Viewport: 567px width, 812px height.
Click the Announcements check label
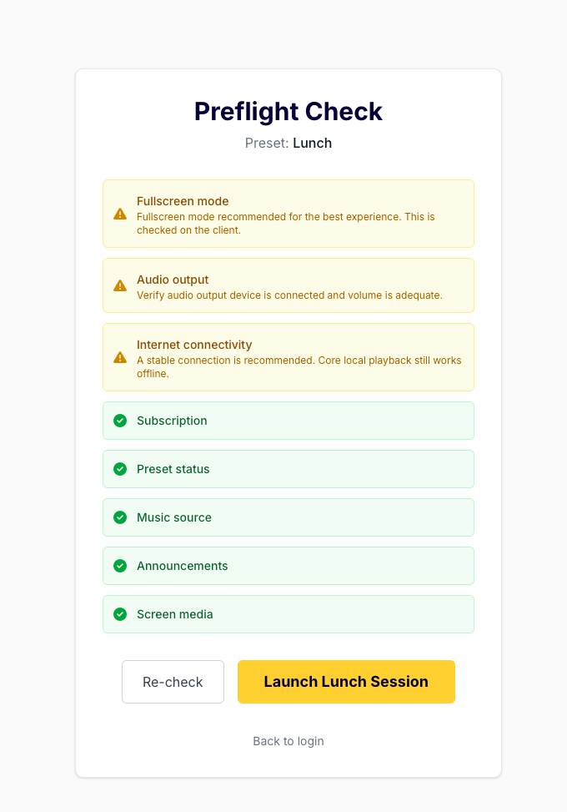click(x=182, y=566)
